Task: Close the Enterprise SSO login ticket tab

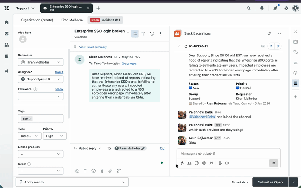Action: [x=88, y=8]
